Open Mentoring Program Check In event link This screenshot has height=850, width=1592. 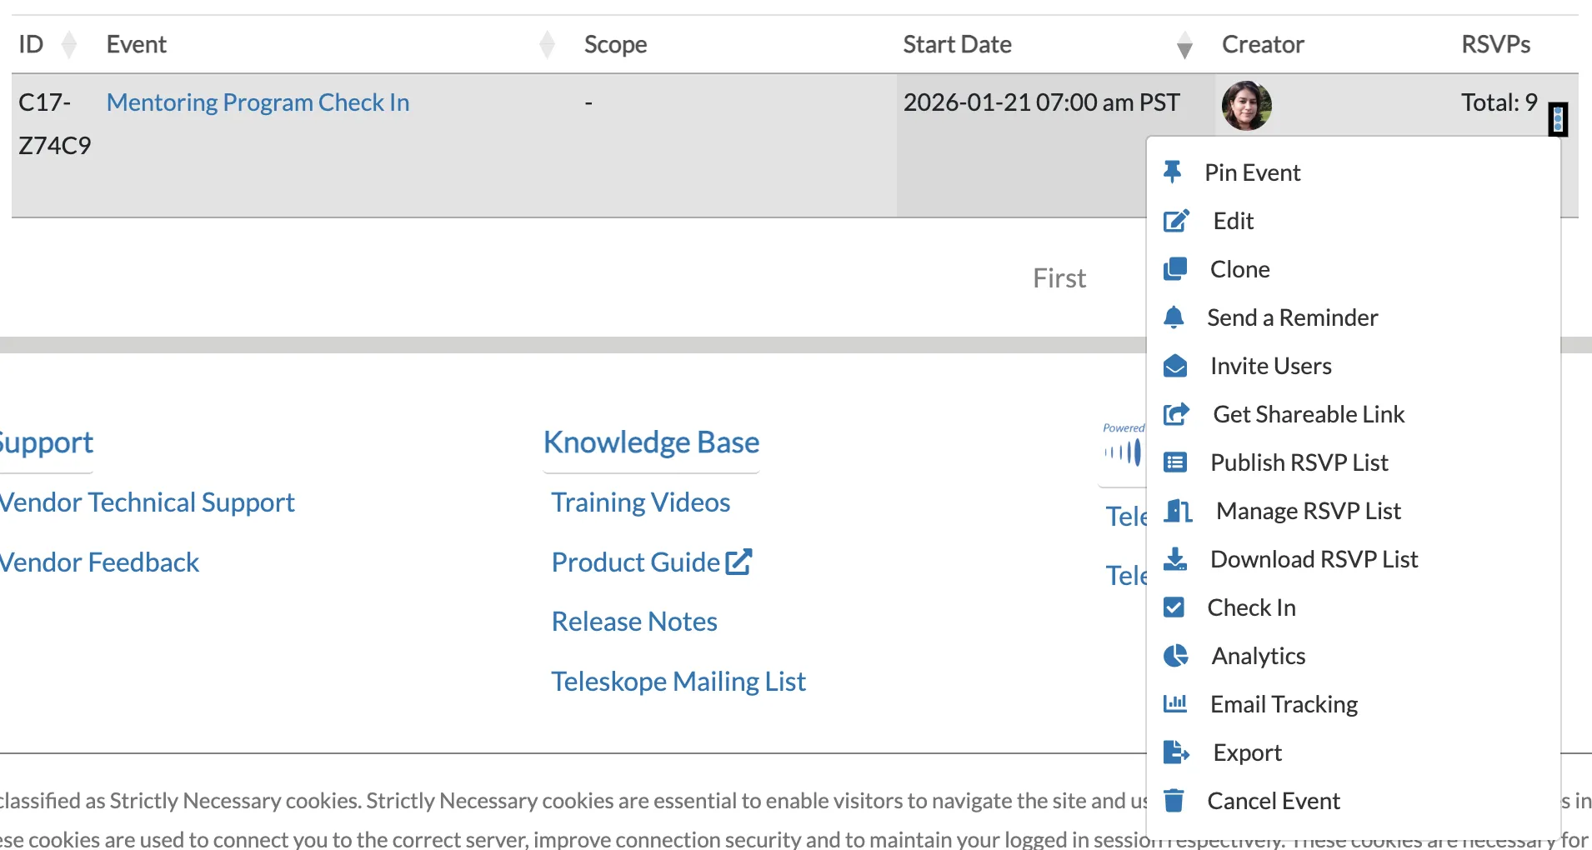point(258,102)
